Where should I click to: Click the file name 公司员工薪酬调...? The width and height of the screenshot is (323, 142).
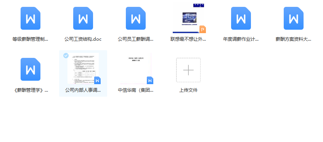(x=136, y=39)
